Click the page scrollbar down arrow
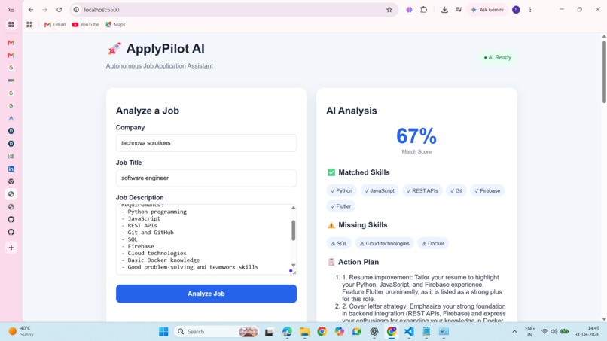 coord(604,319)
